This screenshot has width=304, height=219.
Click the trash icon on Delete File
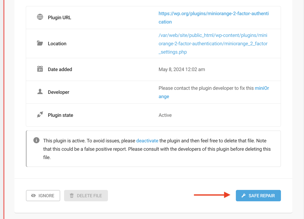[x=72, y=195]
